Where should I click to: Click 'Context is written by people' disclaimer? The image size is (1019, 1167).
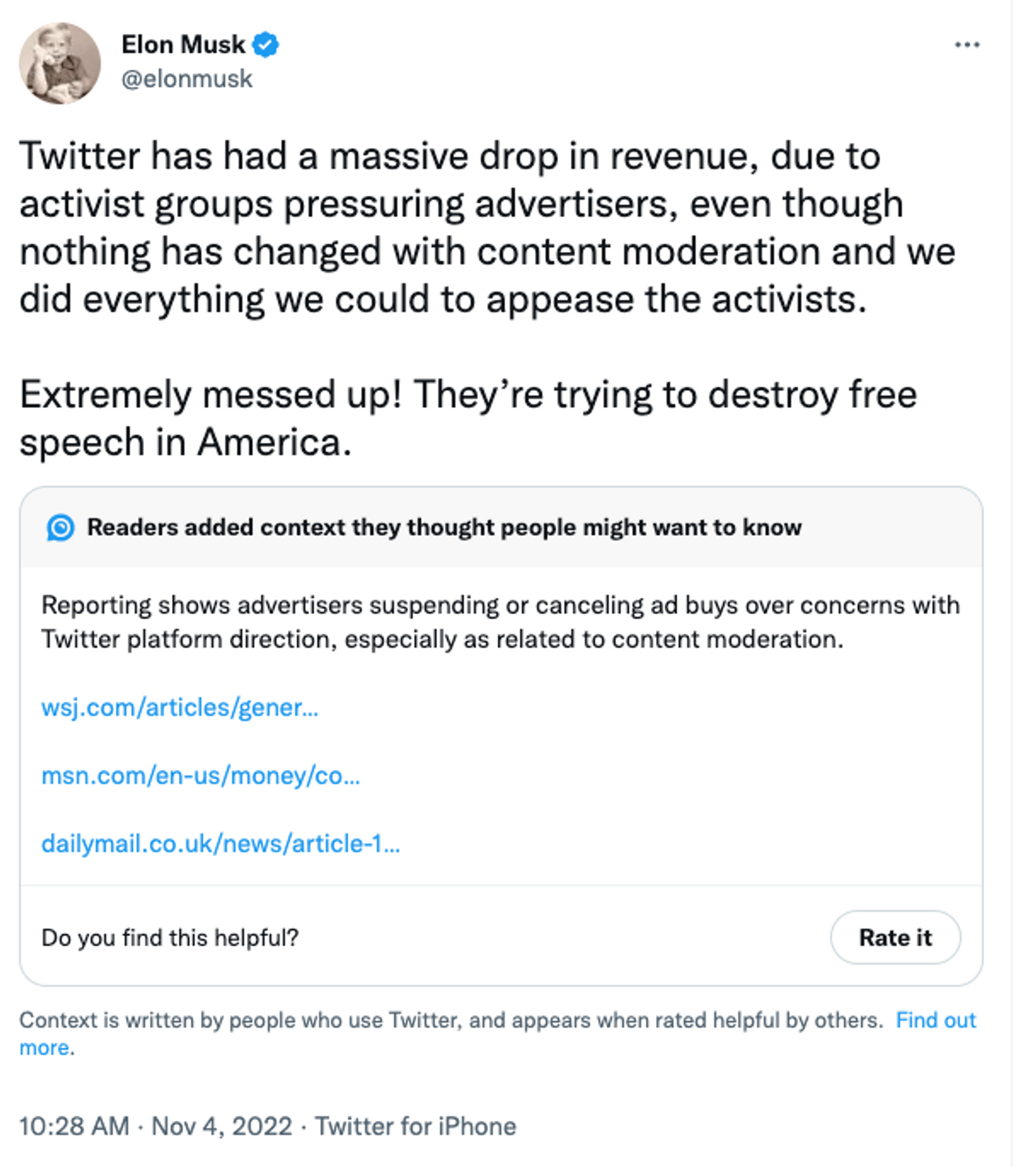(451, 1020)
